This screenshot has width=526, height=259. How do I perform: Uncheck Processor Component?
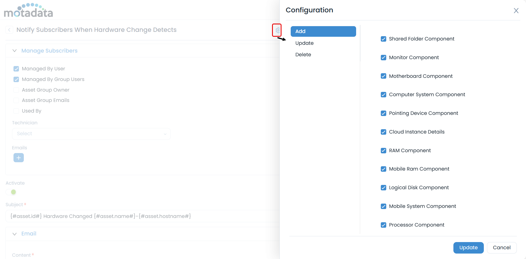pyautogui.click(x=384, y=225)
